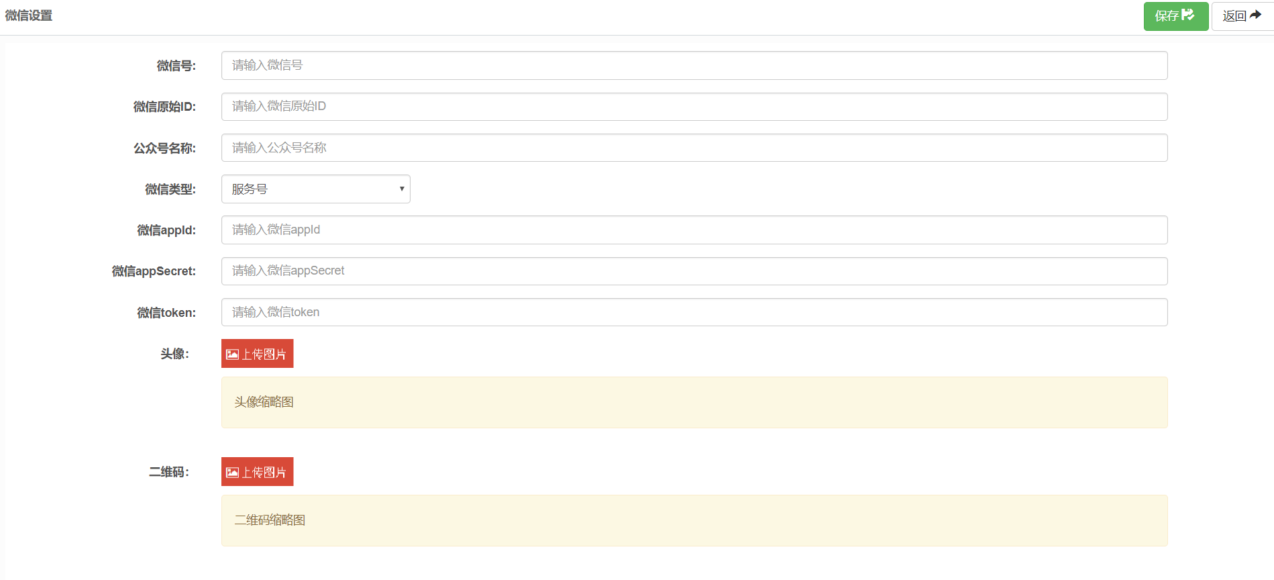The width and height of the screenshot is (1274, 580).
Task: Click the 二维码缩略图 preview area
Action: pos(694,521)
